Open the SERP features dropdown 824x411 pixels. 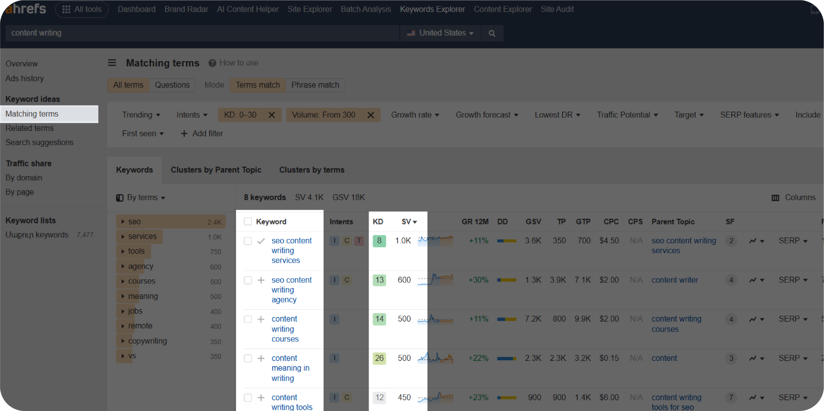[x=749, y=115]
